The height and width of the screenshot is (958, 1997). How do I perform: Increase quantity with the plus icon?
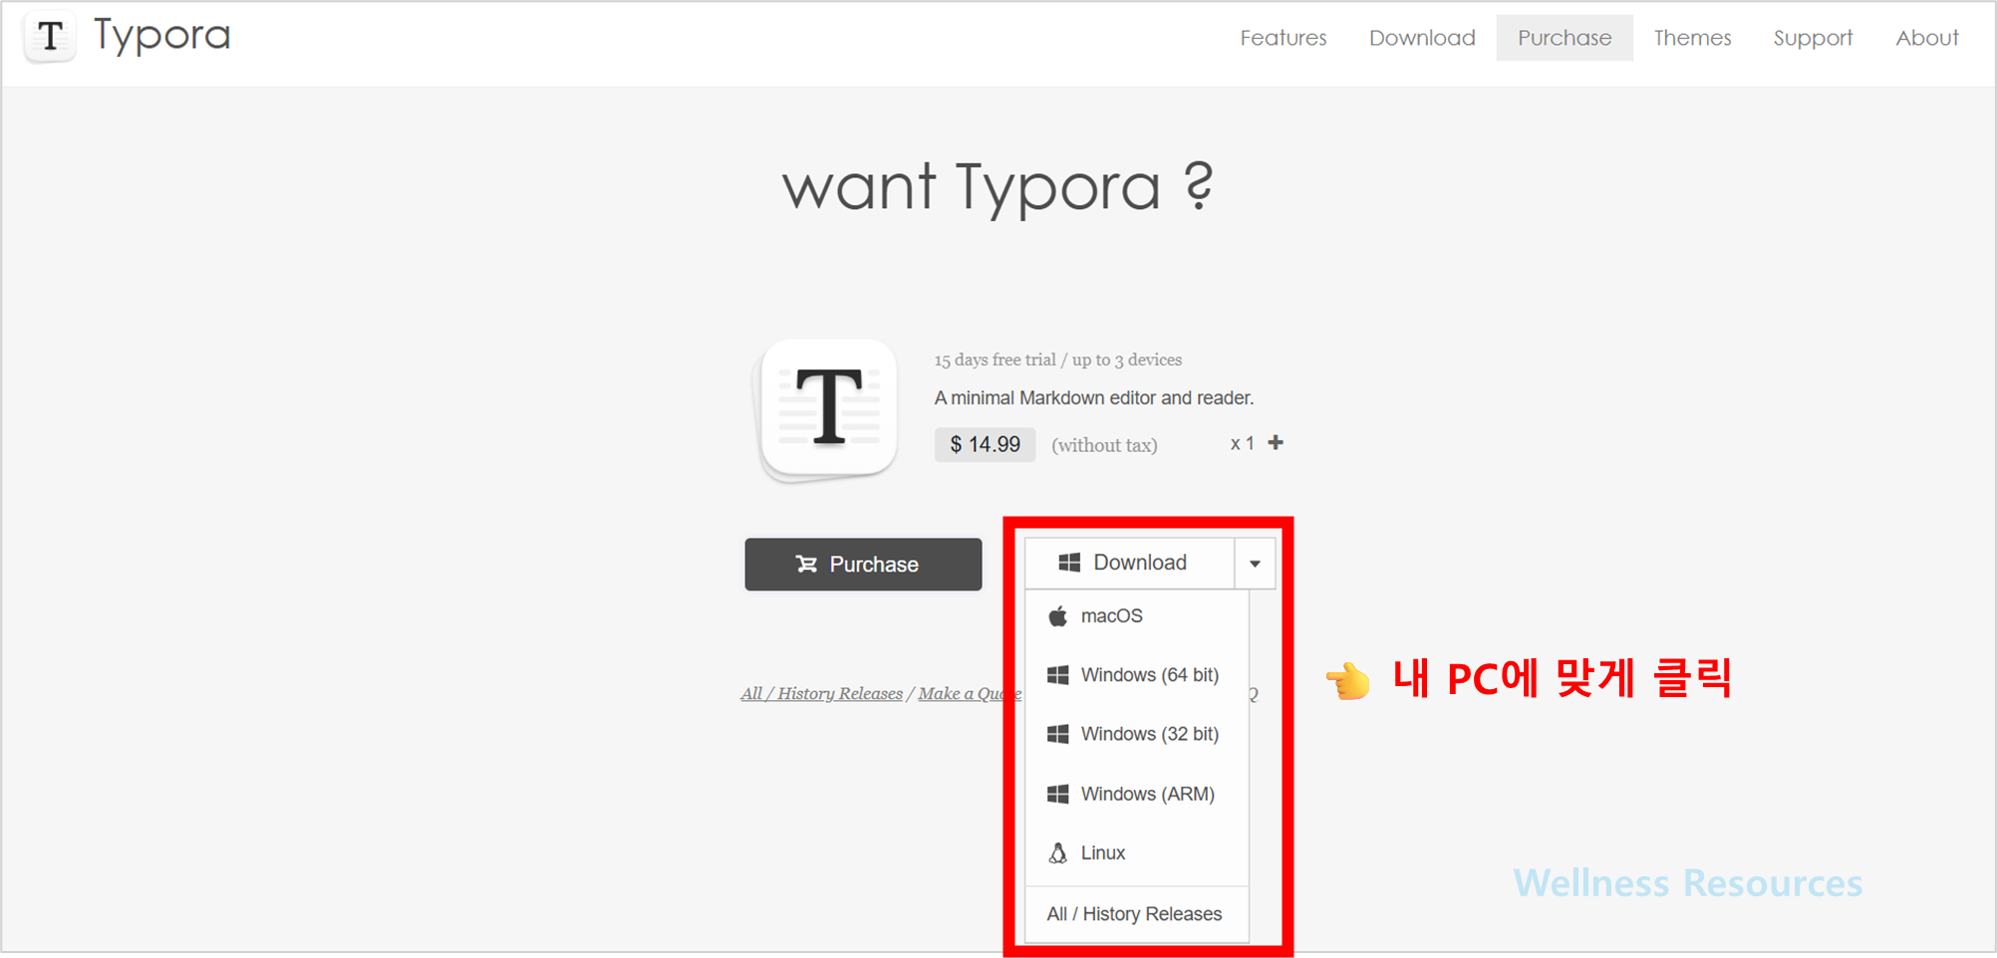pyautogui.click(x=1276, y=443)
